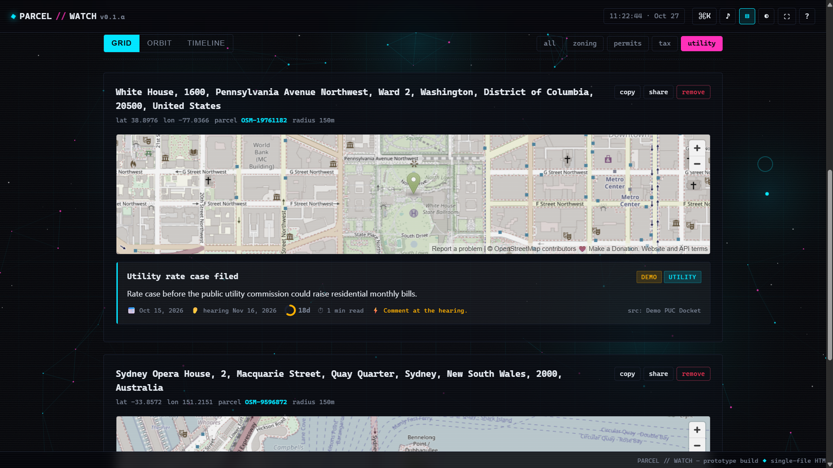The image size is (833, 468).
Task: Click the 18d countdown ring
Action: 290,310
